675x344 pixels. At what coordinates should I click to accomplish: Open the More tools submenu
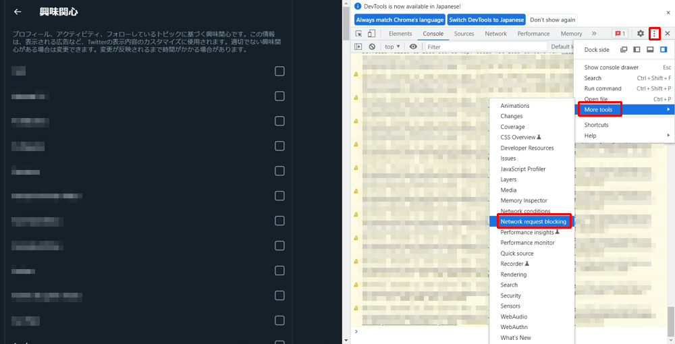pyautogui.click(x=624, y=110)
